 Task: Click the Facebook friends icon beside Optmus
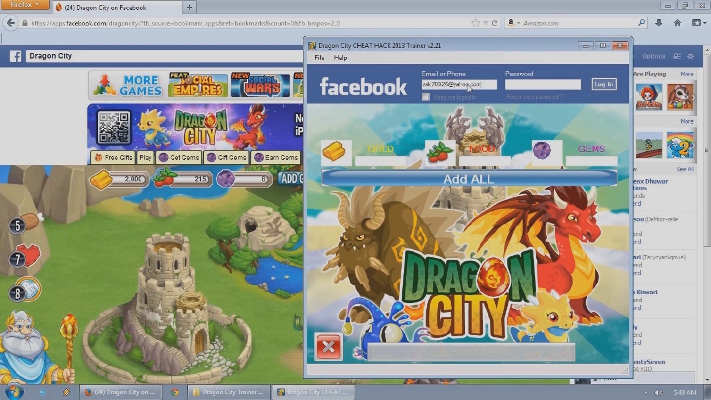pyautogui.click(x=677, y=56)
